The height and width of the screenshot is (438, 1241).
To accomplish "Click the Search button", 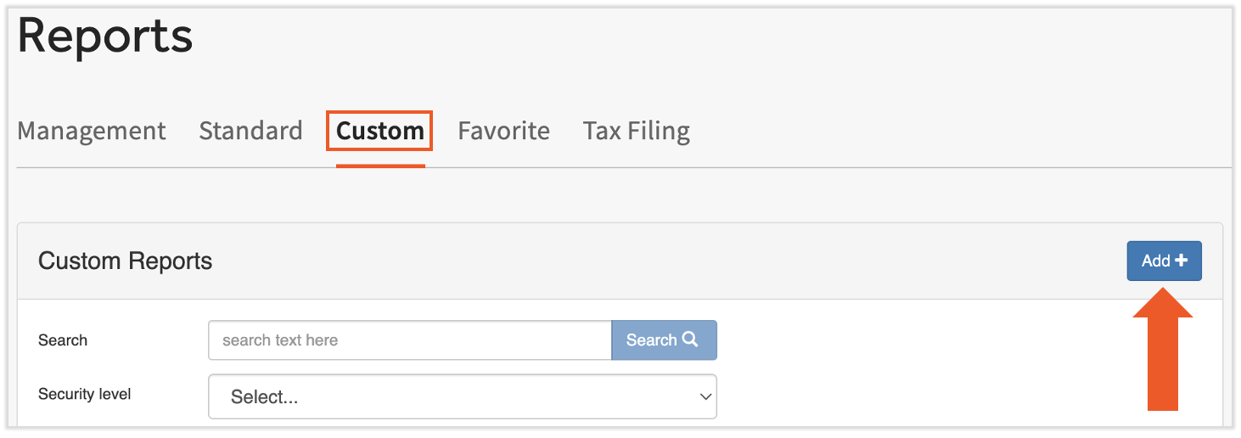I will [x=663, y=340].
